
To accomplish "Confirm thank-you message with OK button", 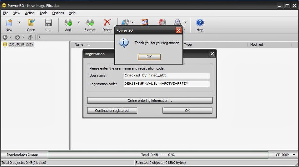I will (149, 57).
